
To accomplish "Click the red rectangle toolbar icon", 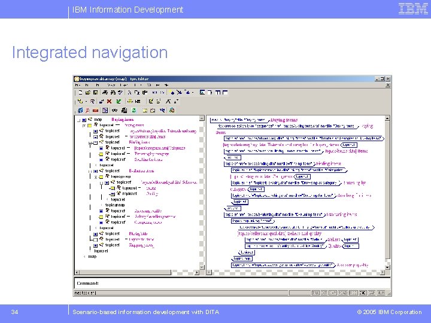I will pyautogui.click(x=95, y=111).
